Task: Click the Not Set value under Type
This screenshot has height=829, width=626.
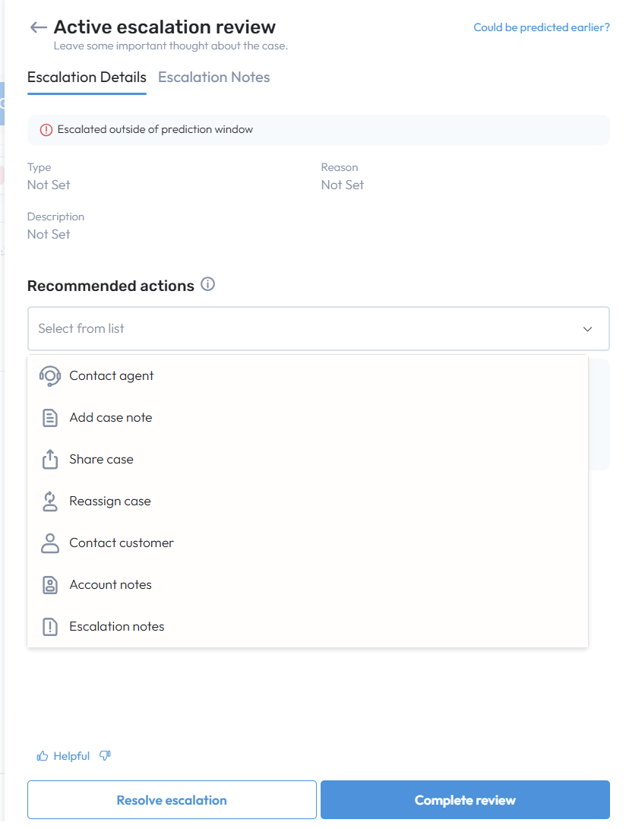Action: (x=49, y=185)
